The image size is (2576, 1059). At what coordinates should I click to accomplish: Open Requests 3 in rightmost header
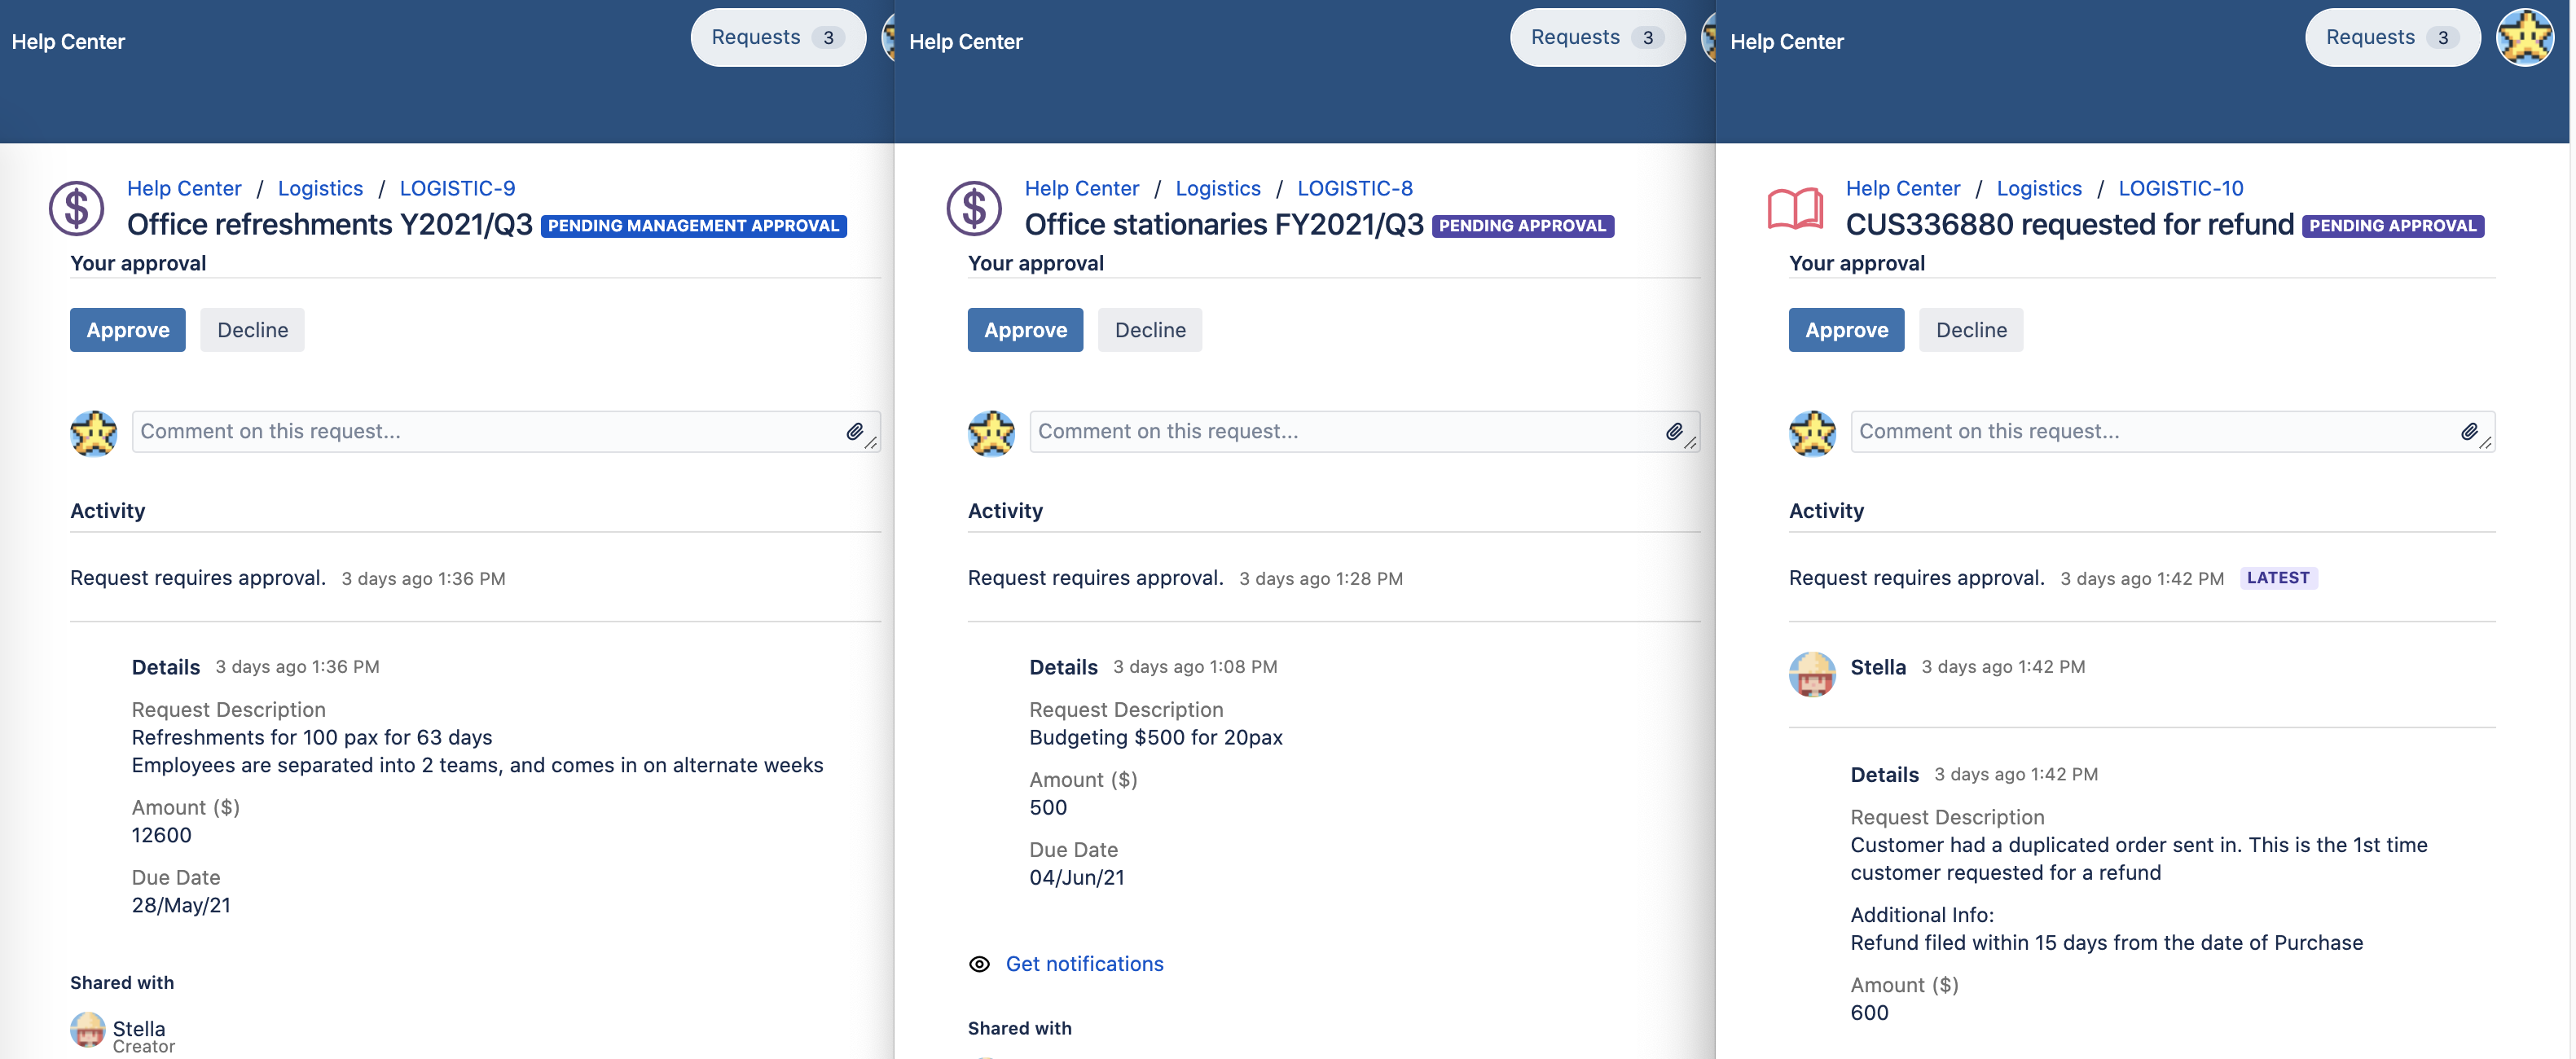pyautogui.click(x=2391, y=38)
